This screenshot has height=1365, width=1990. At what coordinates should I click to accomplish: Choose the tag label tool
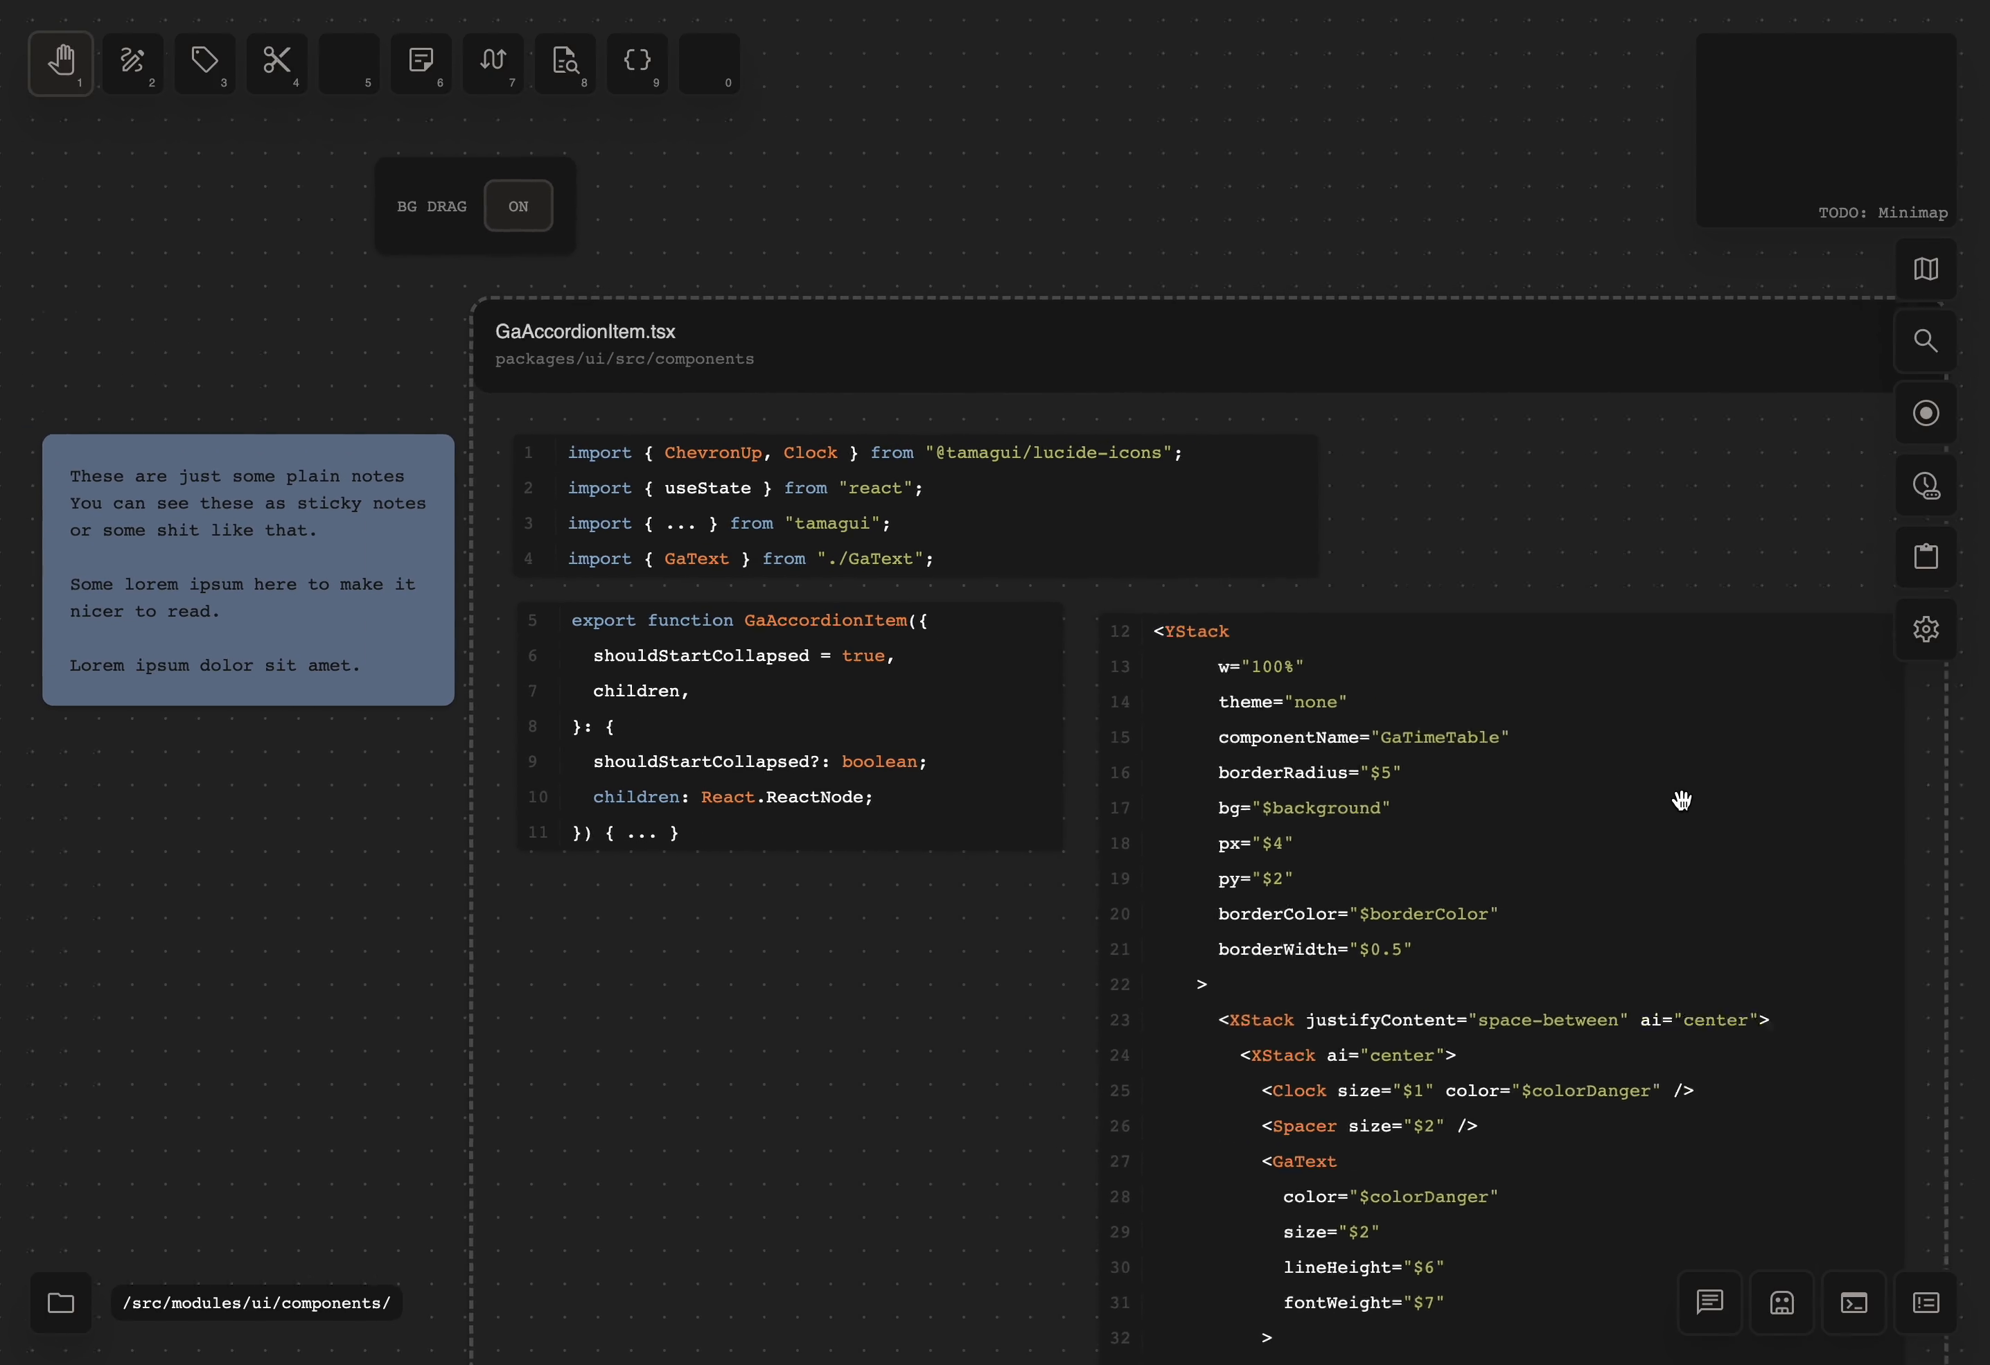point(204,62)
